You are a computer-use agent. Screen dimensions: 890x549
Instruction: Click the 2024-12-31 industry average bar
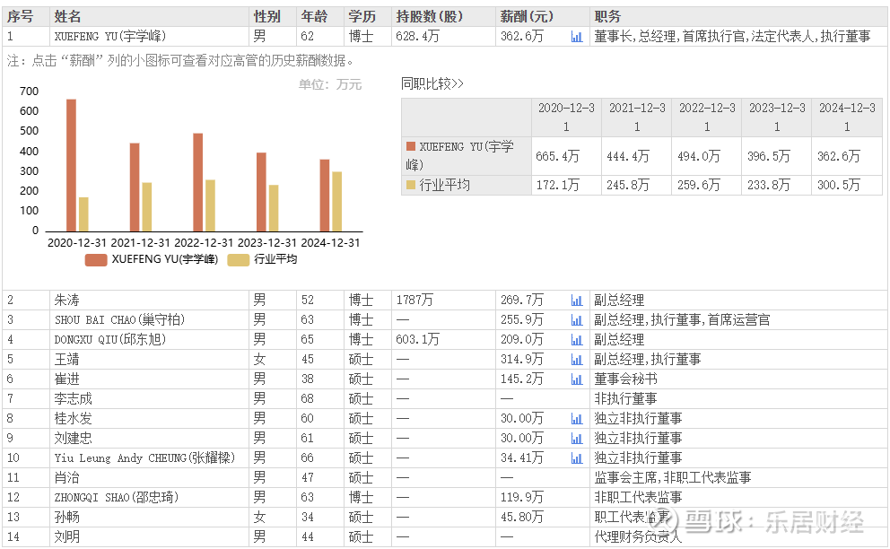336,202
